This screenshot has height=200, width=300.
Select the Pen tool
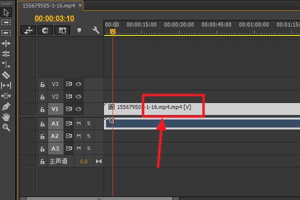pos(6,106)
